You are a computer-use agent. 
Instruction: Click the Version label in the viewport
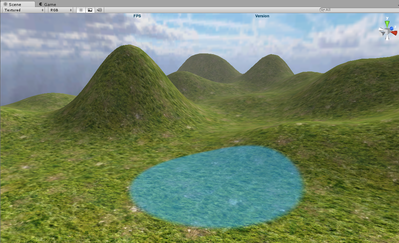[x=262, y=16]
